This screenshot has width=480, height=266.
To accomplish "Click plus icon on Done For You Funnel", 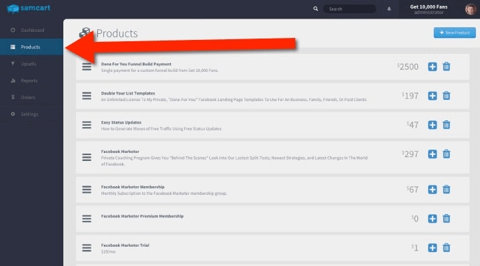I will pyautogui.click(x=432, y=66).
